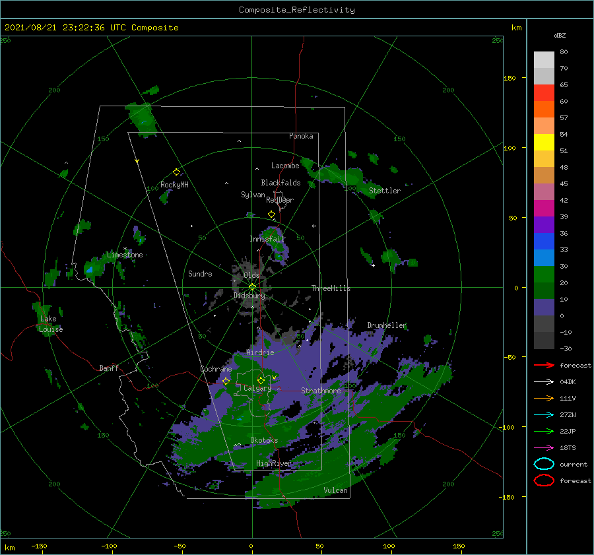The width and height of the screenshot is (594, 555).
Task: Click the Calgary city label
Action: 257,388
